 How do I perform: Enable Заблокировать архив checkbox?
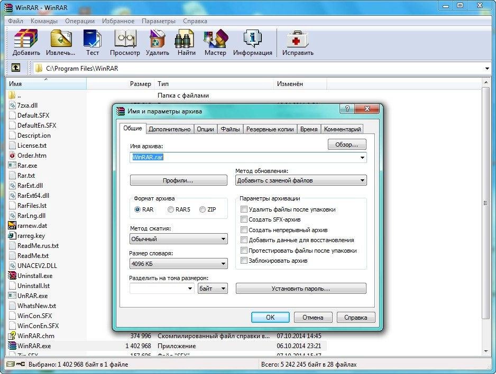click(x=244, y=261)
